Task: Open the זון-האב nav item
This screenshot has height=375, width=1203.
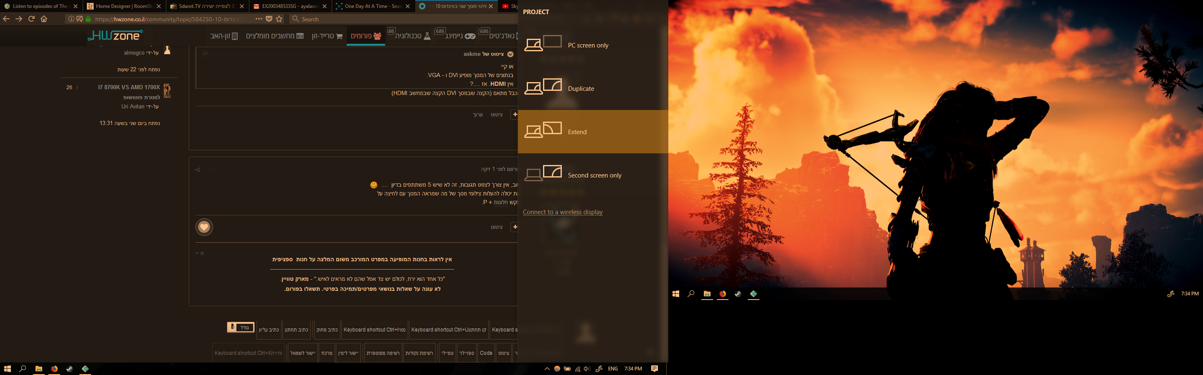Action: tap(224, 36)
